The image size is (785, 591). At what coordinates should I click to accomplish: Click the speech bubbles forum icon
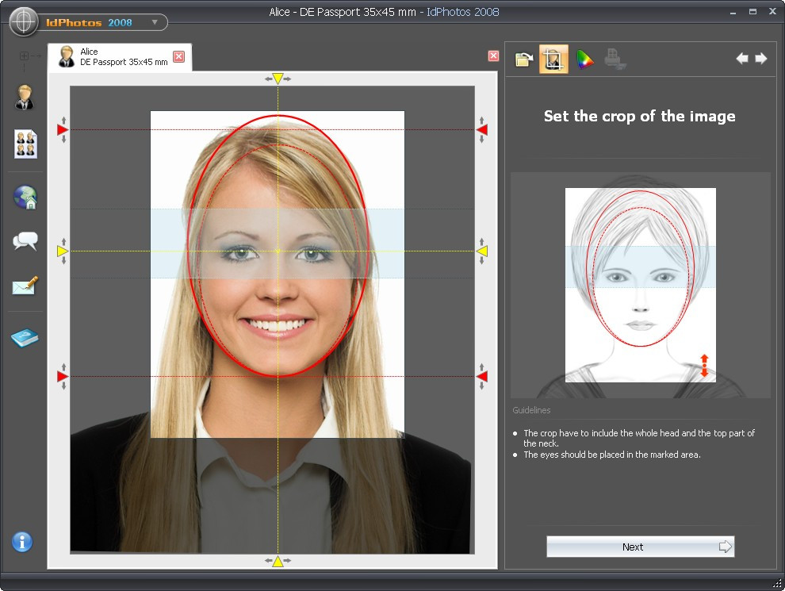[25, 242]
